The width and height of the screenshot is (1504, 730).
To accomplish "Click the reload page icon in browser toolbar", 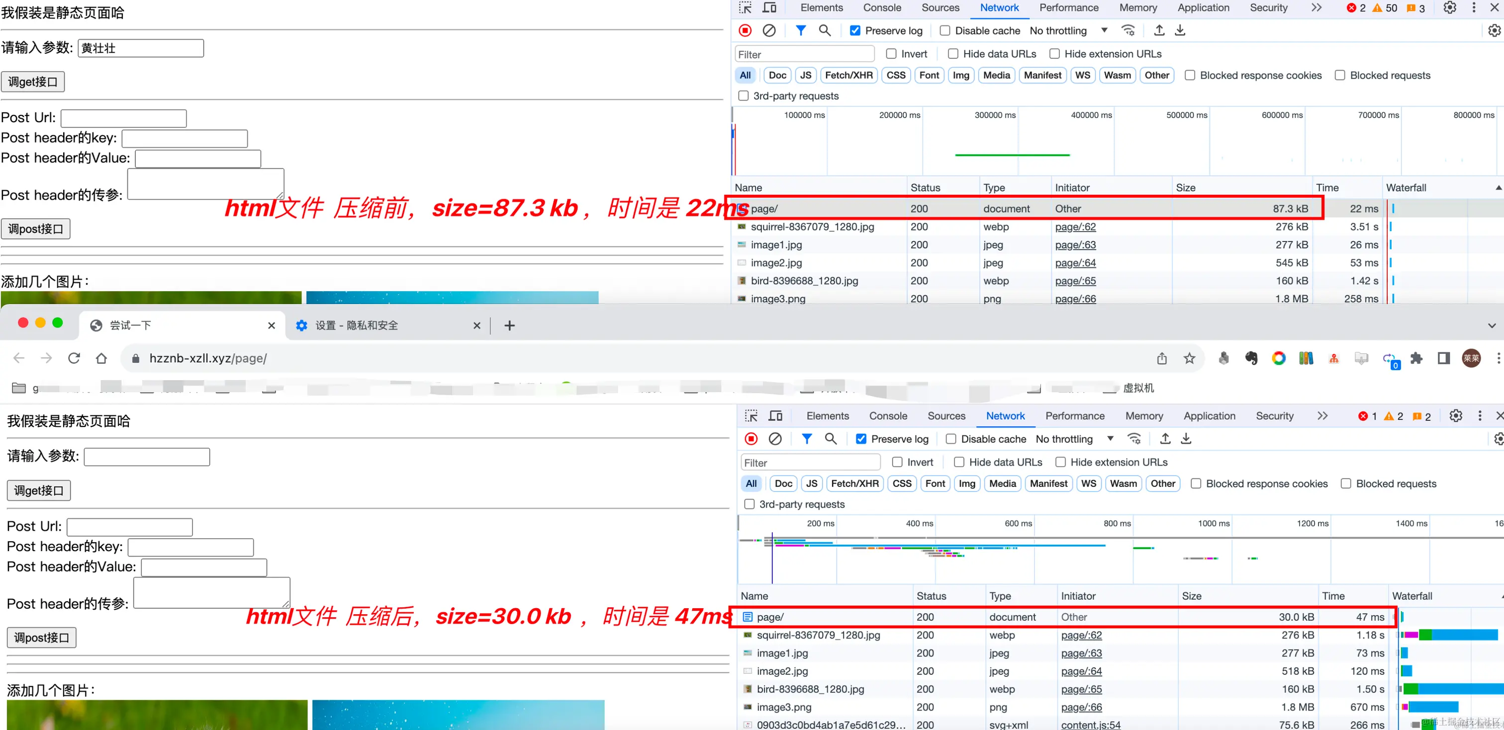I will [74, 358].
